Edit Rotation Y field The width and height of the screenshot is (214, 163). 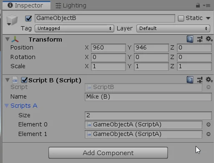151,57
